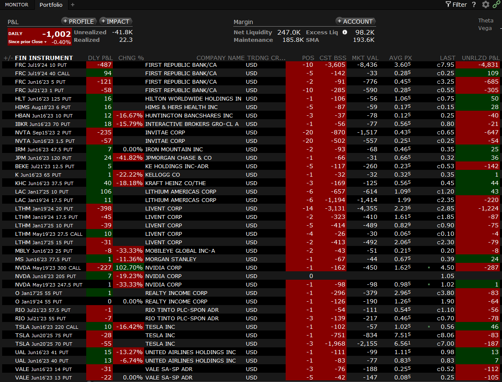Click the +/- icon beside FIN INSTRUMENT header

pos(8,58)
